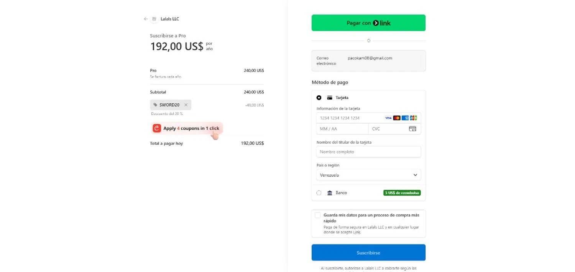This screenshot has width=575, height=272.
Task: Click the American Express logo icon
Action: pos(405,118)
